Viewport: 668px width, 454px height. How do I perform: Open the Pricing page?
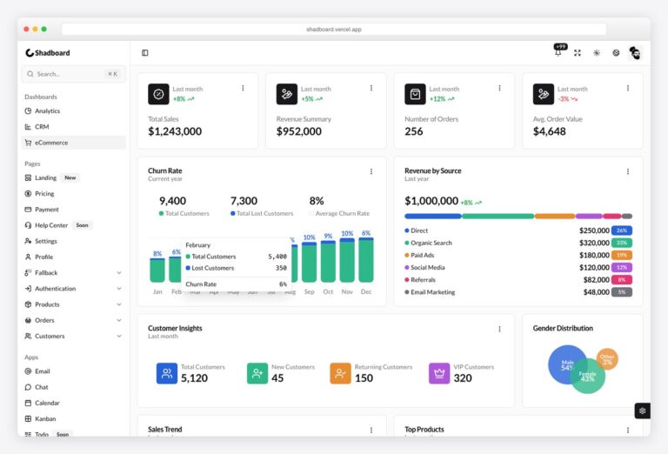pos(73,193)
